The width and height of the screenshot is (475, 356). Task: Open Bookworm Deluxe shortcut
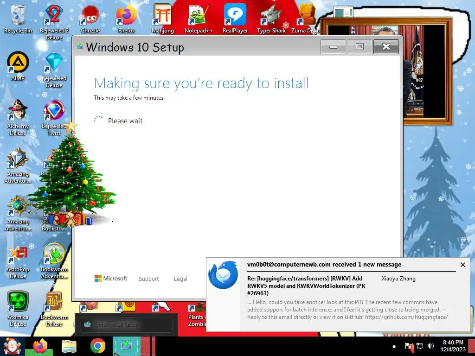54,309
